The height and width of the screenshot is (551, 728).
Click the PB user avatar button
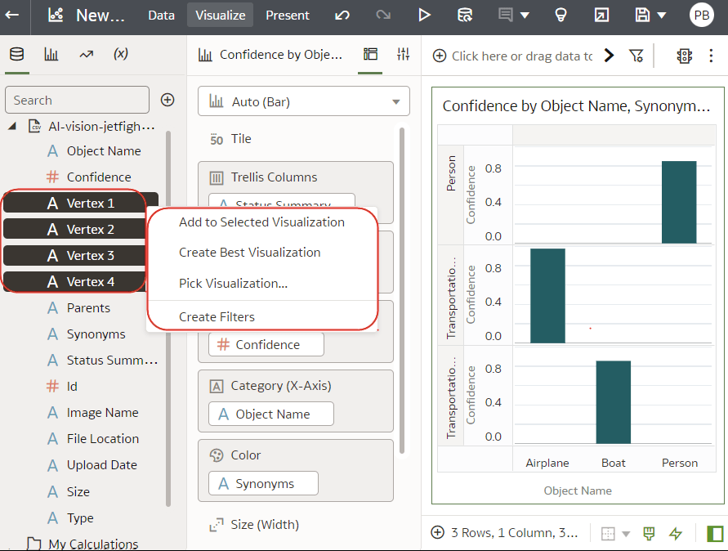701,15
